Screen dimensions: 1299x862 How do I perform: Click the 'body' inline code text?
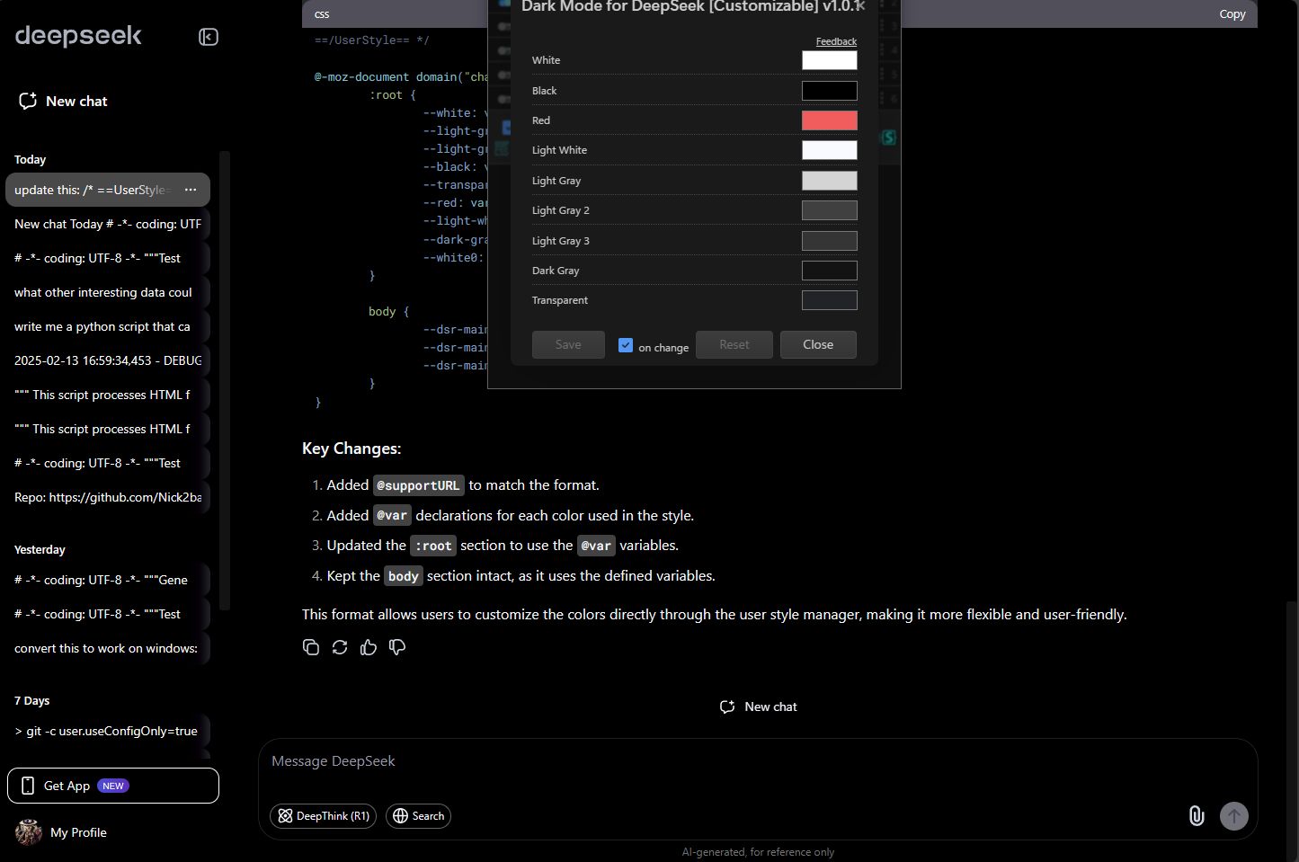[x=404, y=576]
